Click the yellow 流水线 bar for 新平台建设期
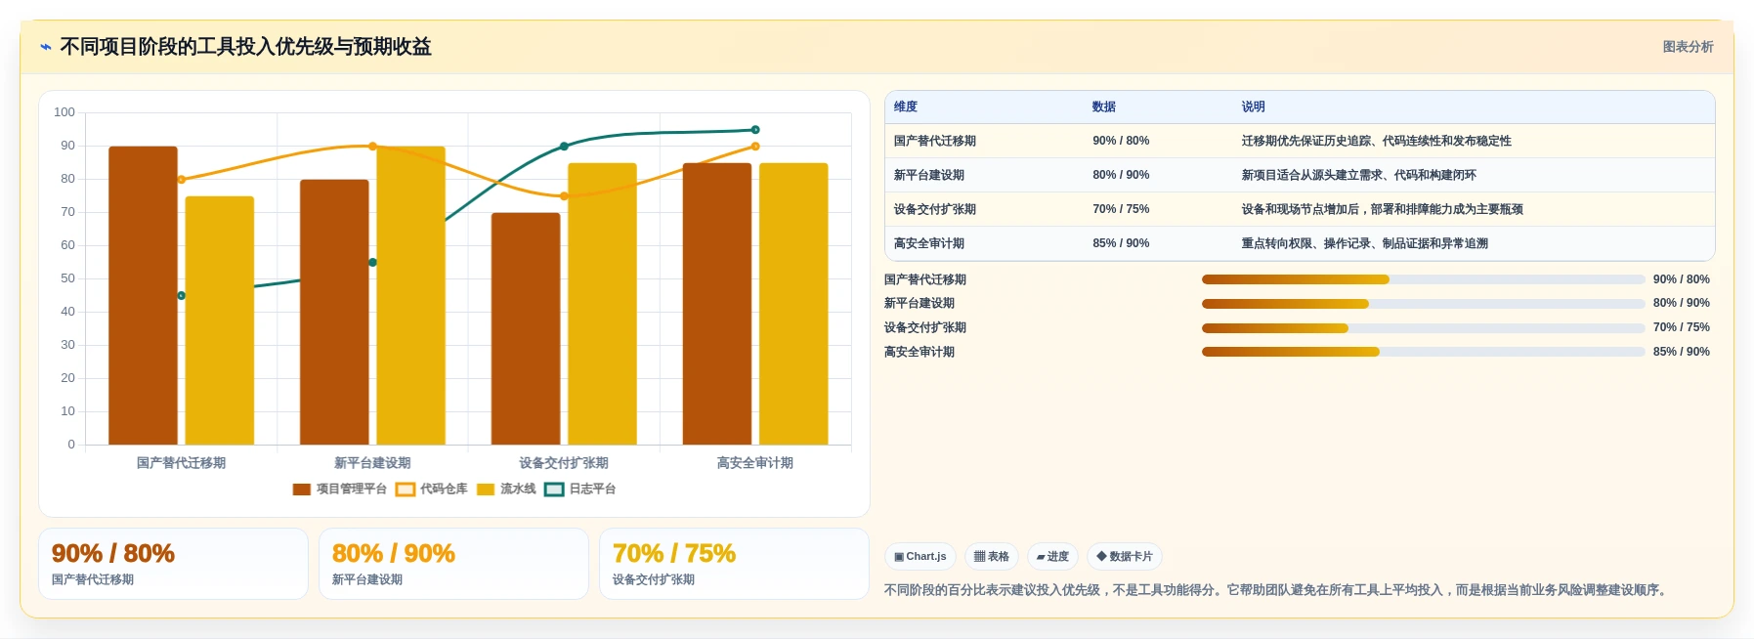 (410, 296)
